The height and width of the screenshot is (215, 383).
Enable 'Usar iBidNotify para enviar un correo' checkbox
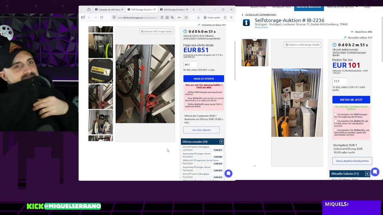(186, 98)
